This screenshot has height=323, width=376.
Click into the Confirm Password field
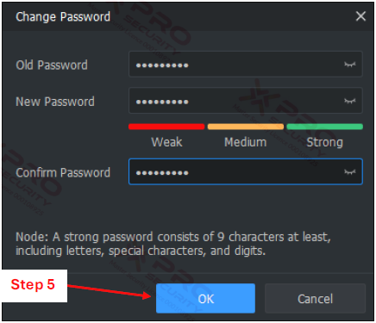click(x=246, y=171)
